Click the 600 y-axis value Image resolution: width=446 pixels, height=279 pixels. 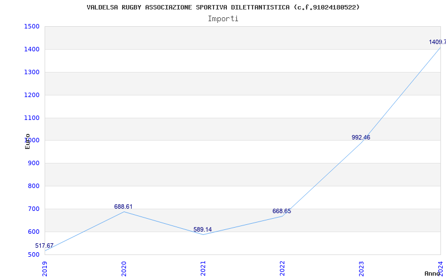[x=33, y=232]
